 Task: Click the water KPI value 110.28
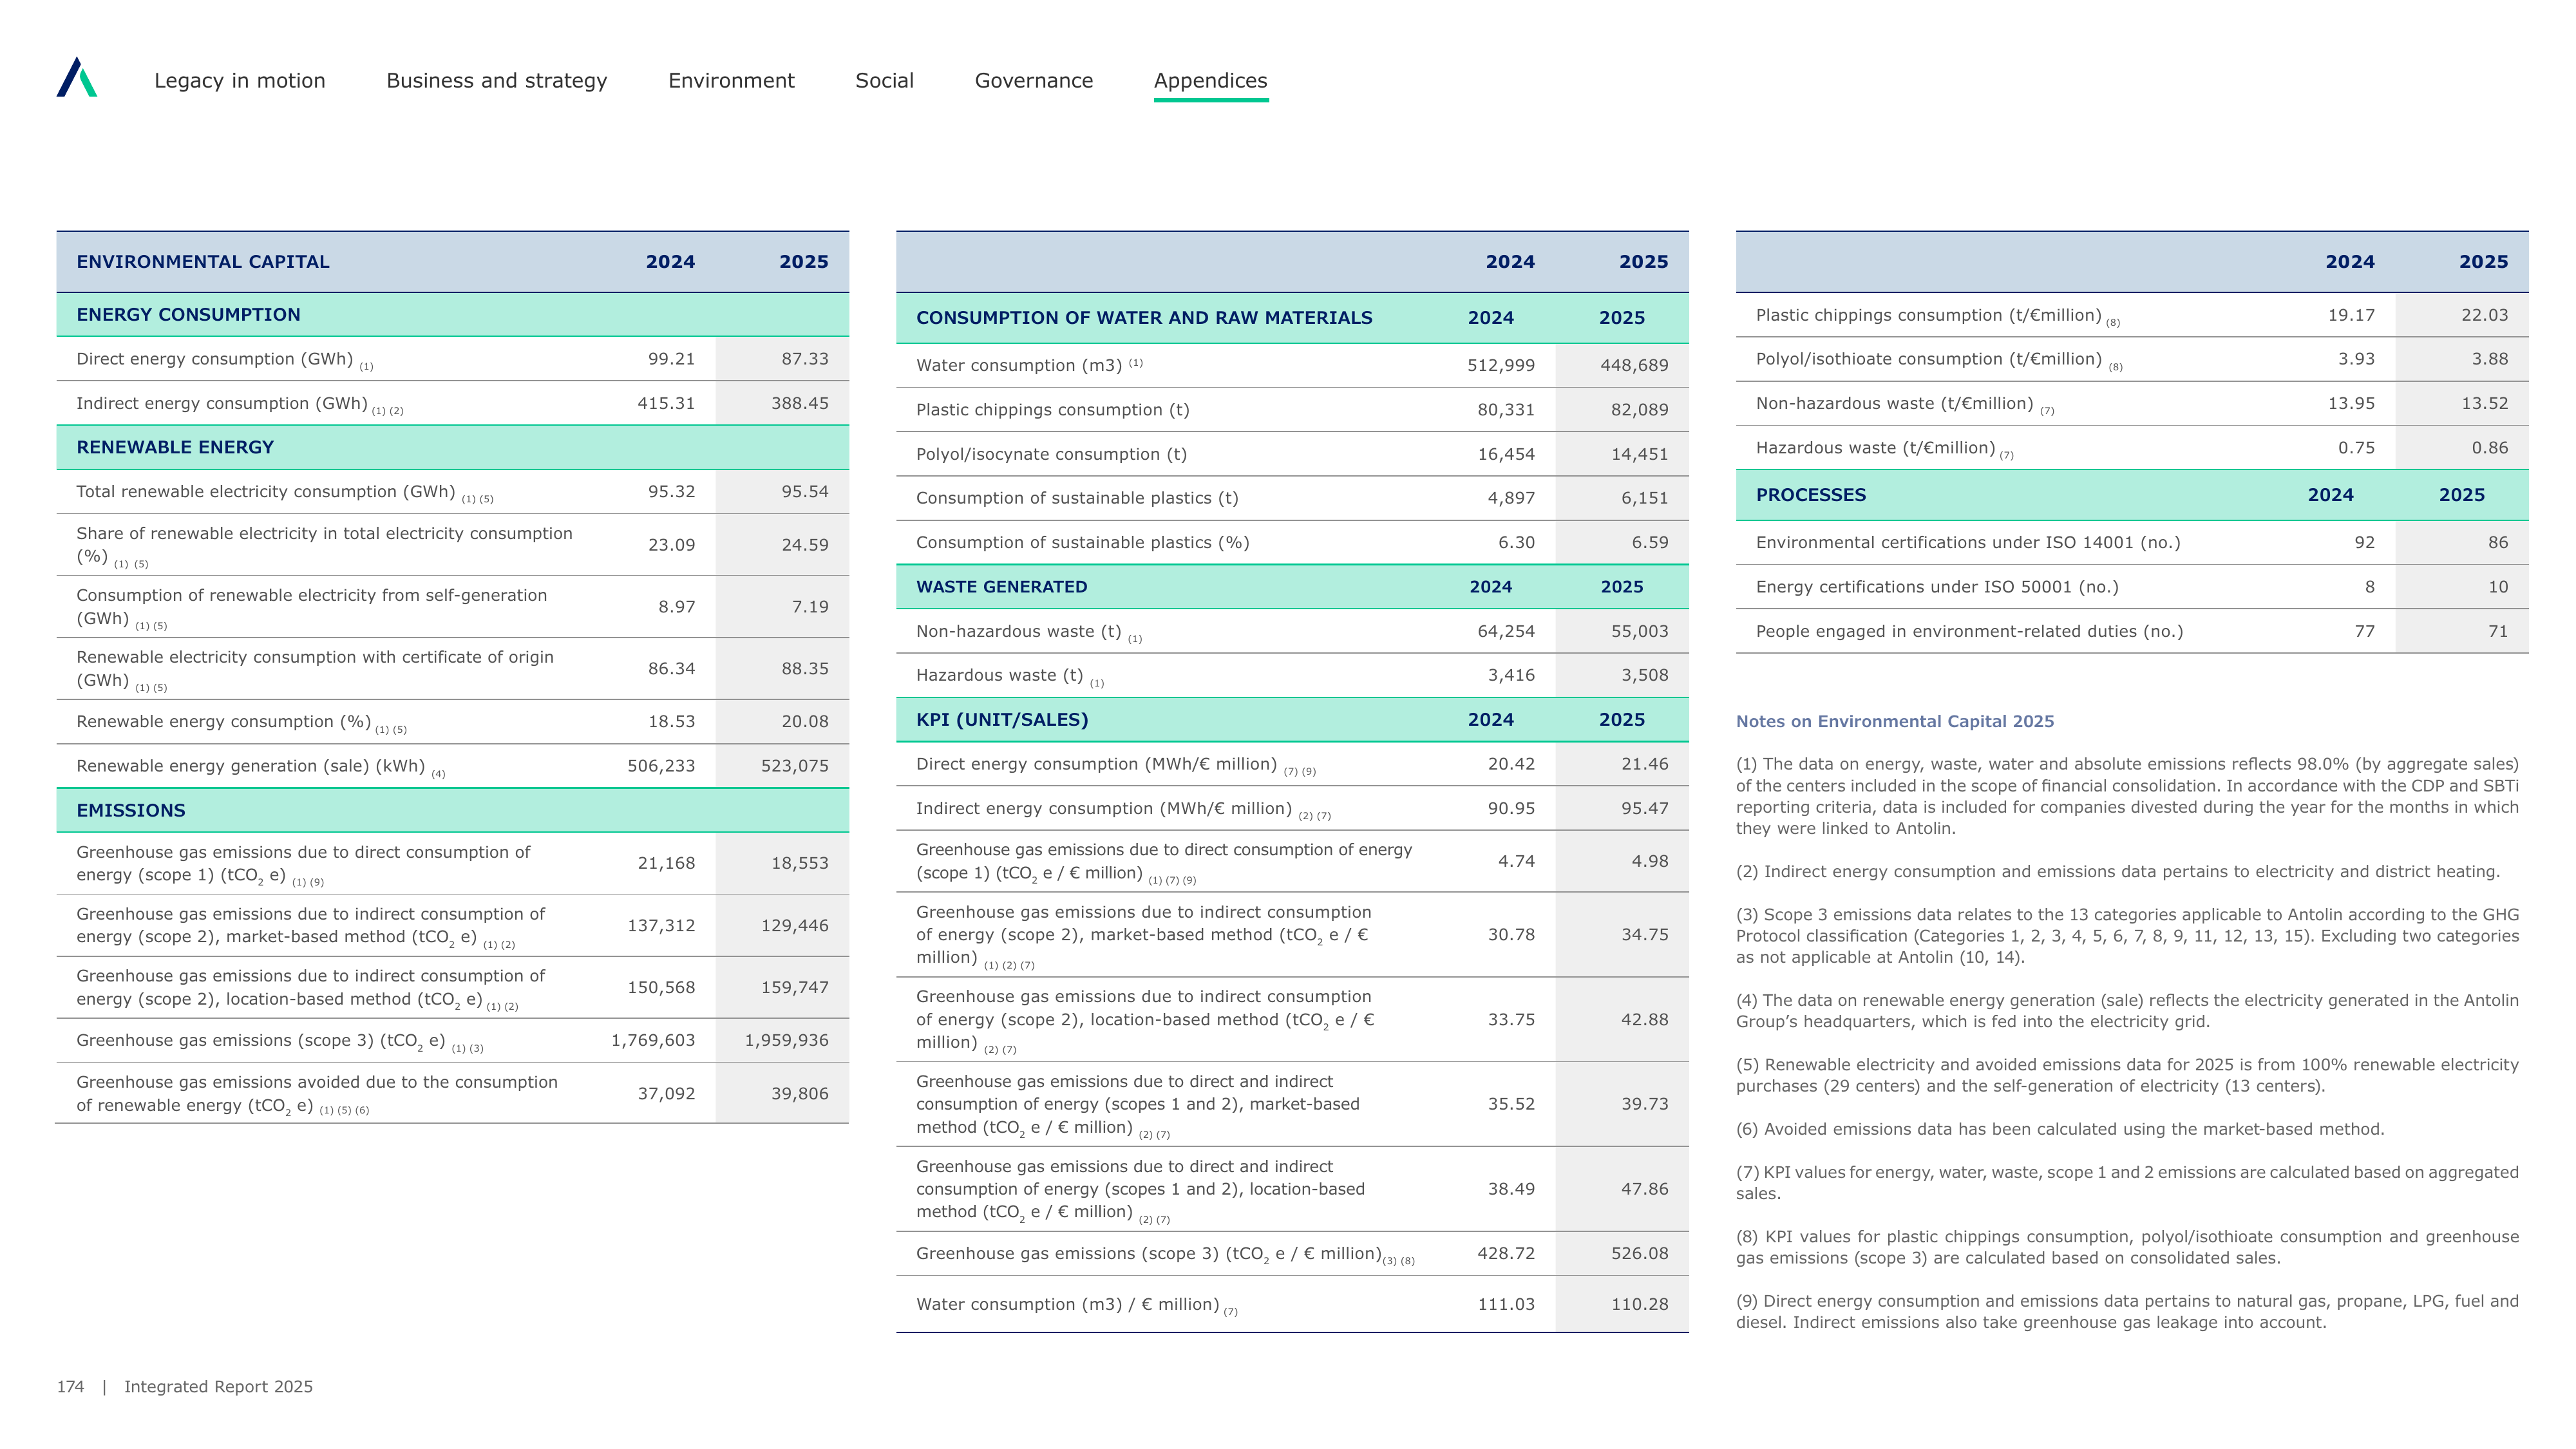(1639, 1304)
